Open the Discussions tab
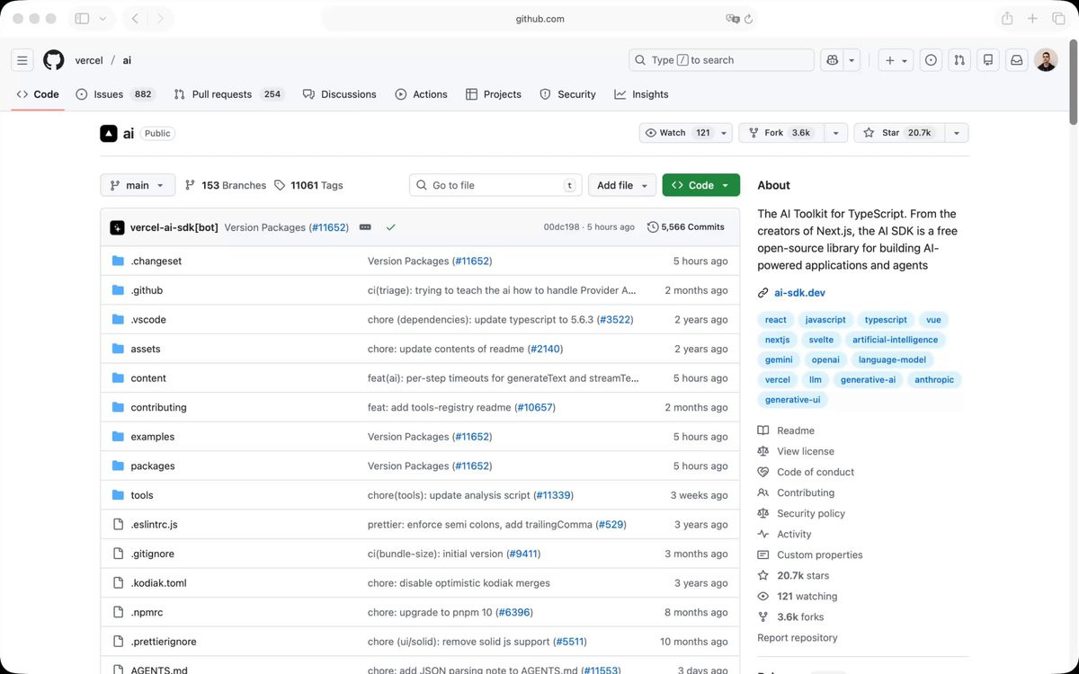This screenshot has height=674, width=1079. 340,94
